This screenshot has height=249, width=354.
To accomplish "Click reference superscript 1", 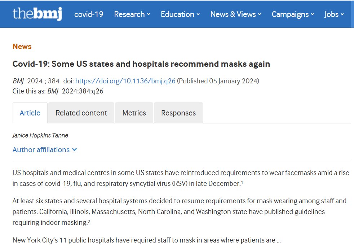I will tap(242, 182).
